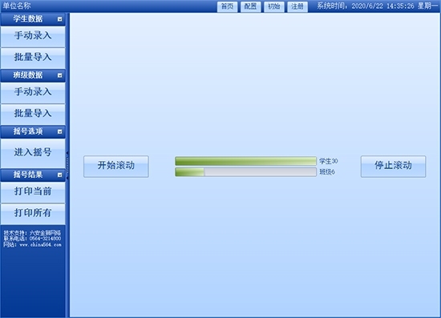This screenshot has height=318, width=441.
Task: Open 手动录入 under 班级数据
Action: [33, 92]
